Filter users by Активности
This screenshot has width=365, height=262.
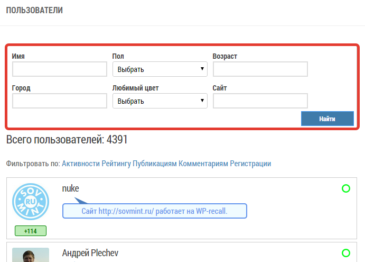pos(81,164)
